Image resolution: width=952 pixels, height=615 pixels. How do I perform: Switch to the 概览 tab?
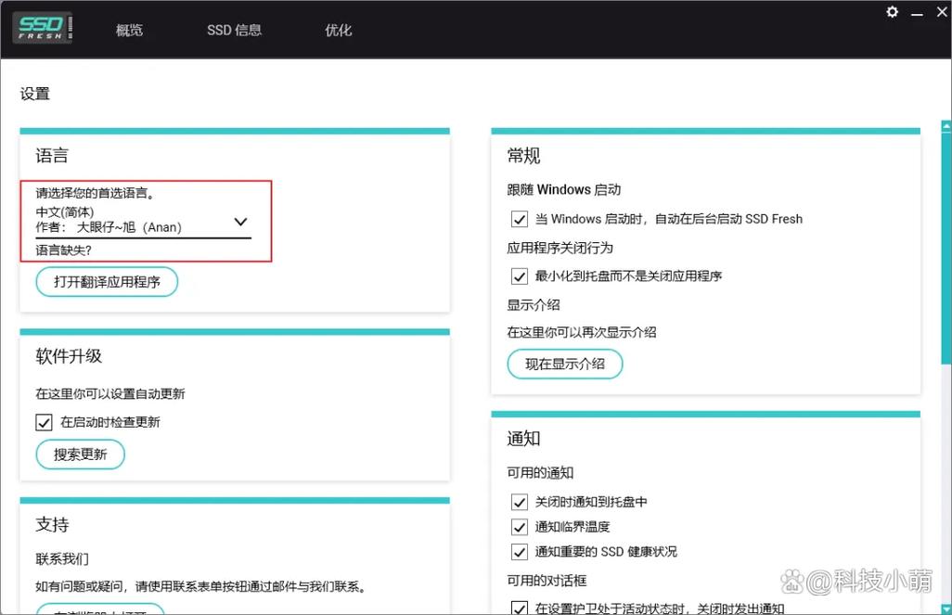tap(129, 30)
